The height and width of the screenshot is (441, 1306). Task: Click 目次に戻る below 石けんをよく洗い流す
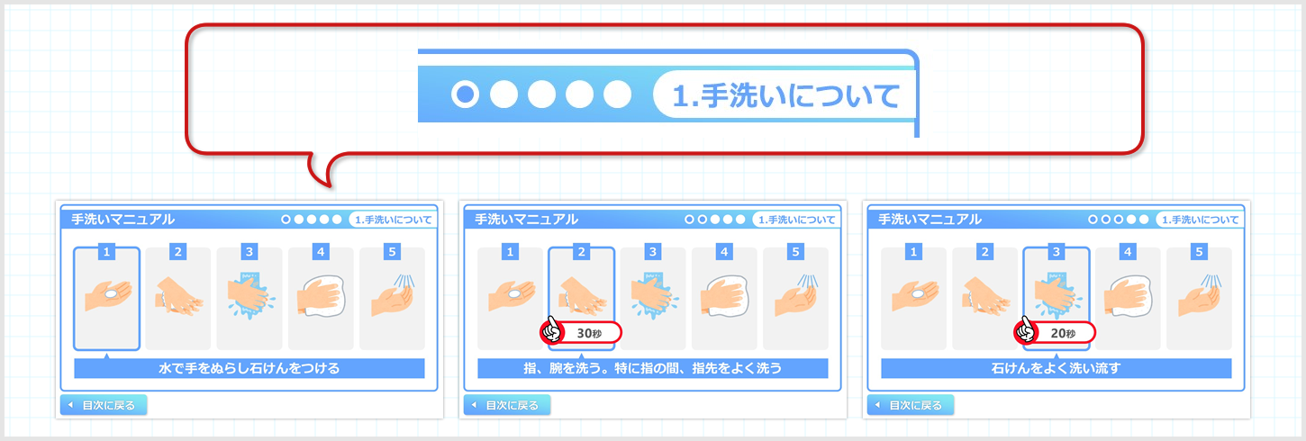tap(911, 405)
